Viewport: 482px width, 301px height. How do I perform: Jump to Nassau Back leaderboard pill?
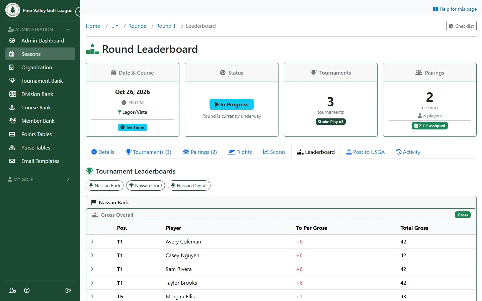click(x=104, y=186)
